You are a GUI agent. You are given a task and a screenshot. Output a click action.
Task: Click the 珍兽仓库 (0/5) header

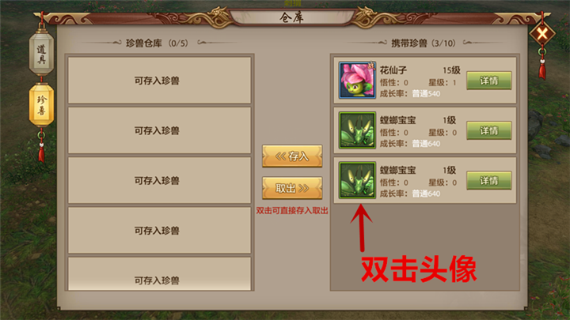(157, 43)
